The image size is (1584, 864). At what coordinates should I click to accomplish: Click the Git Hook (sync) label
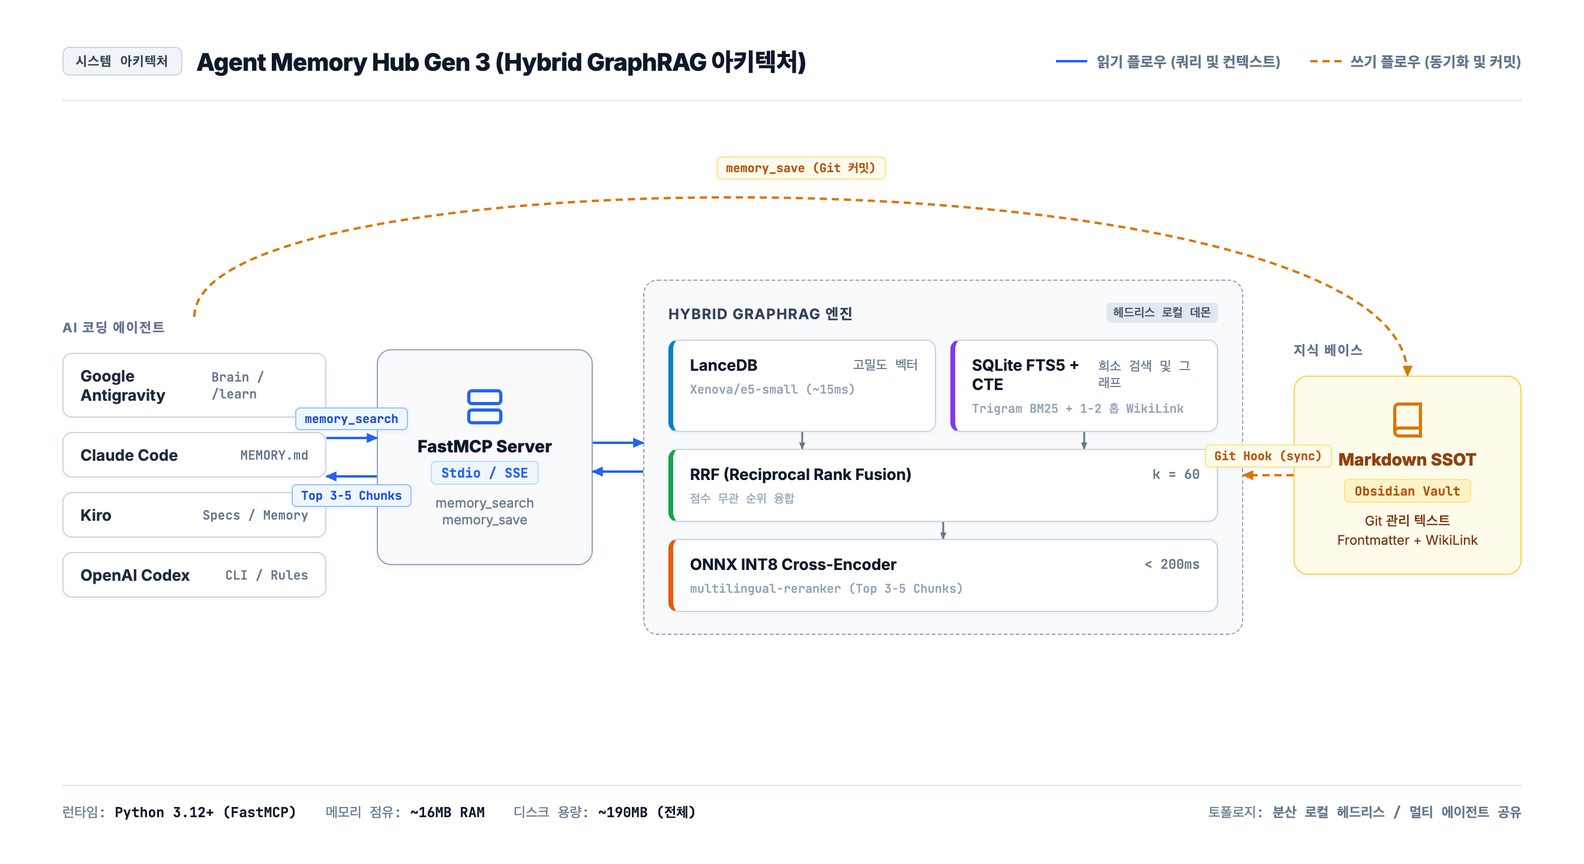(1268, 455)
